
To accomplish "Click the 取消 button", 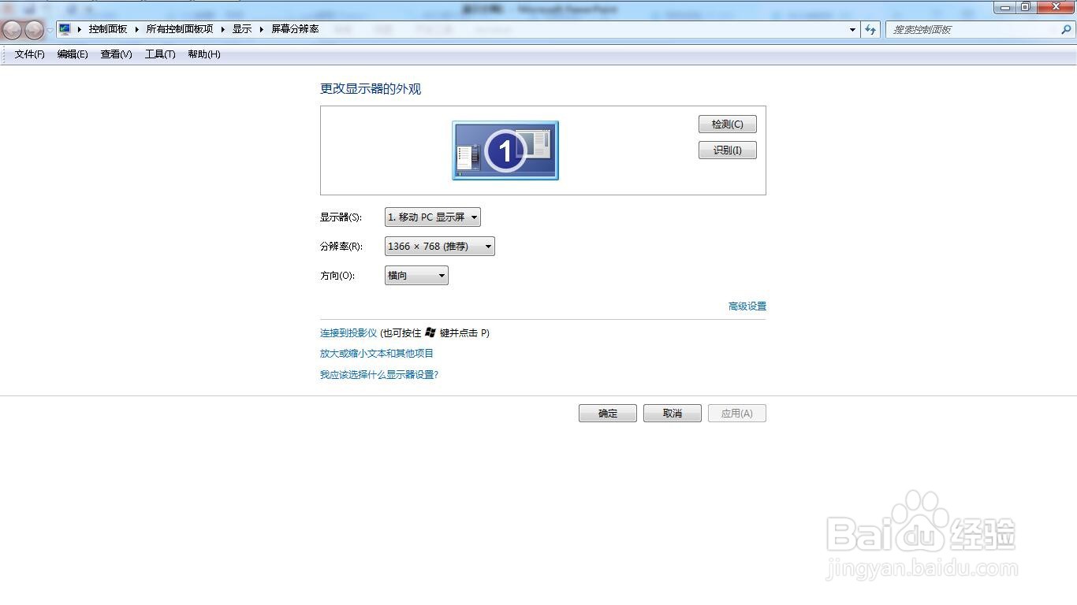I will click(673, 414).
